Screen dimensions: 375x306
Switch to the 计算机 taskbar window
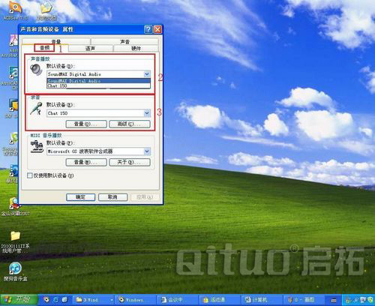point(261,299)
